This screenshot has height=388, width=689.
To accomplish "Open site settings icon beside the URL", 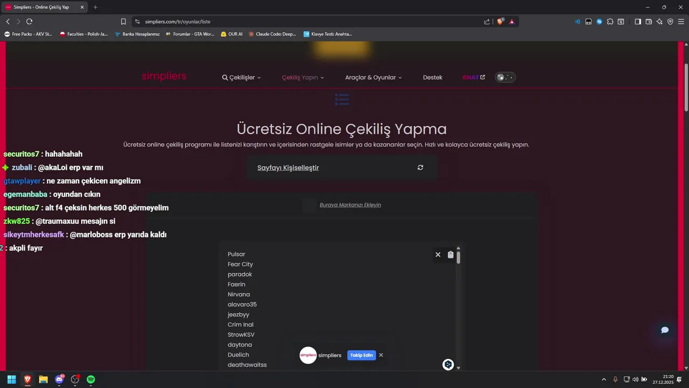I will pos(137,22).
